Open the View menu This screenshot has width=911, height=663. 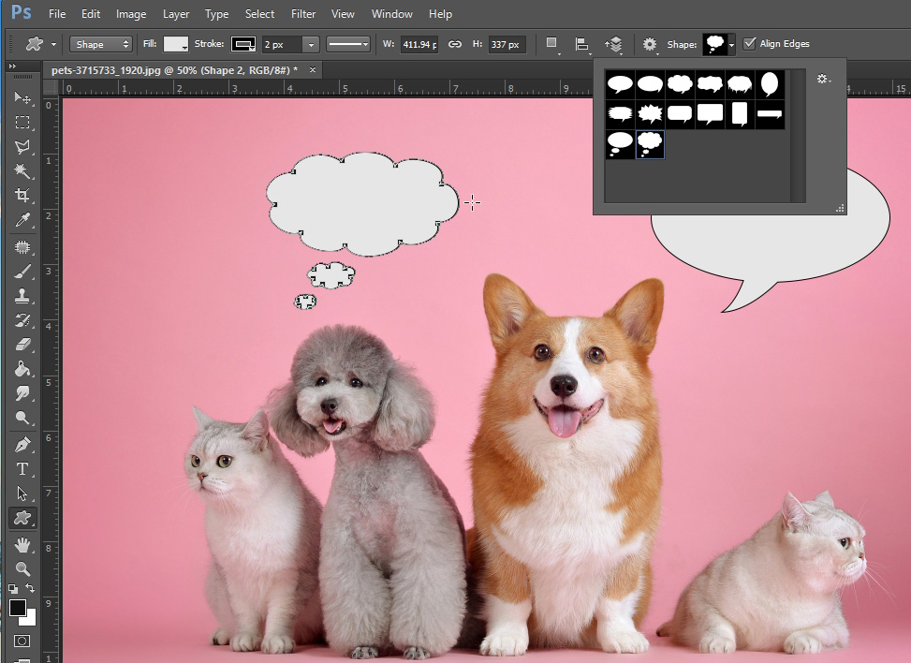(343, 14)
